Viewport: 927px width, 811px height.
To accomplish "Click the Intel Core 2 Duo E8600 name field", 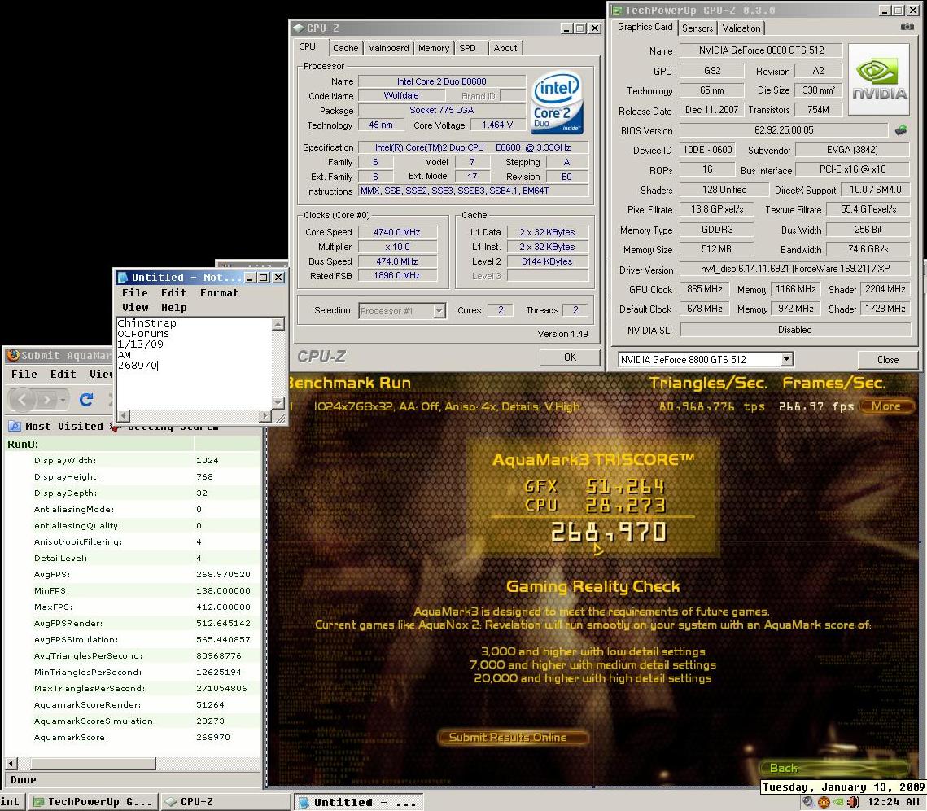I will [442, 81].
